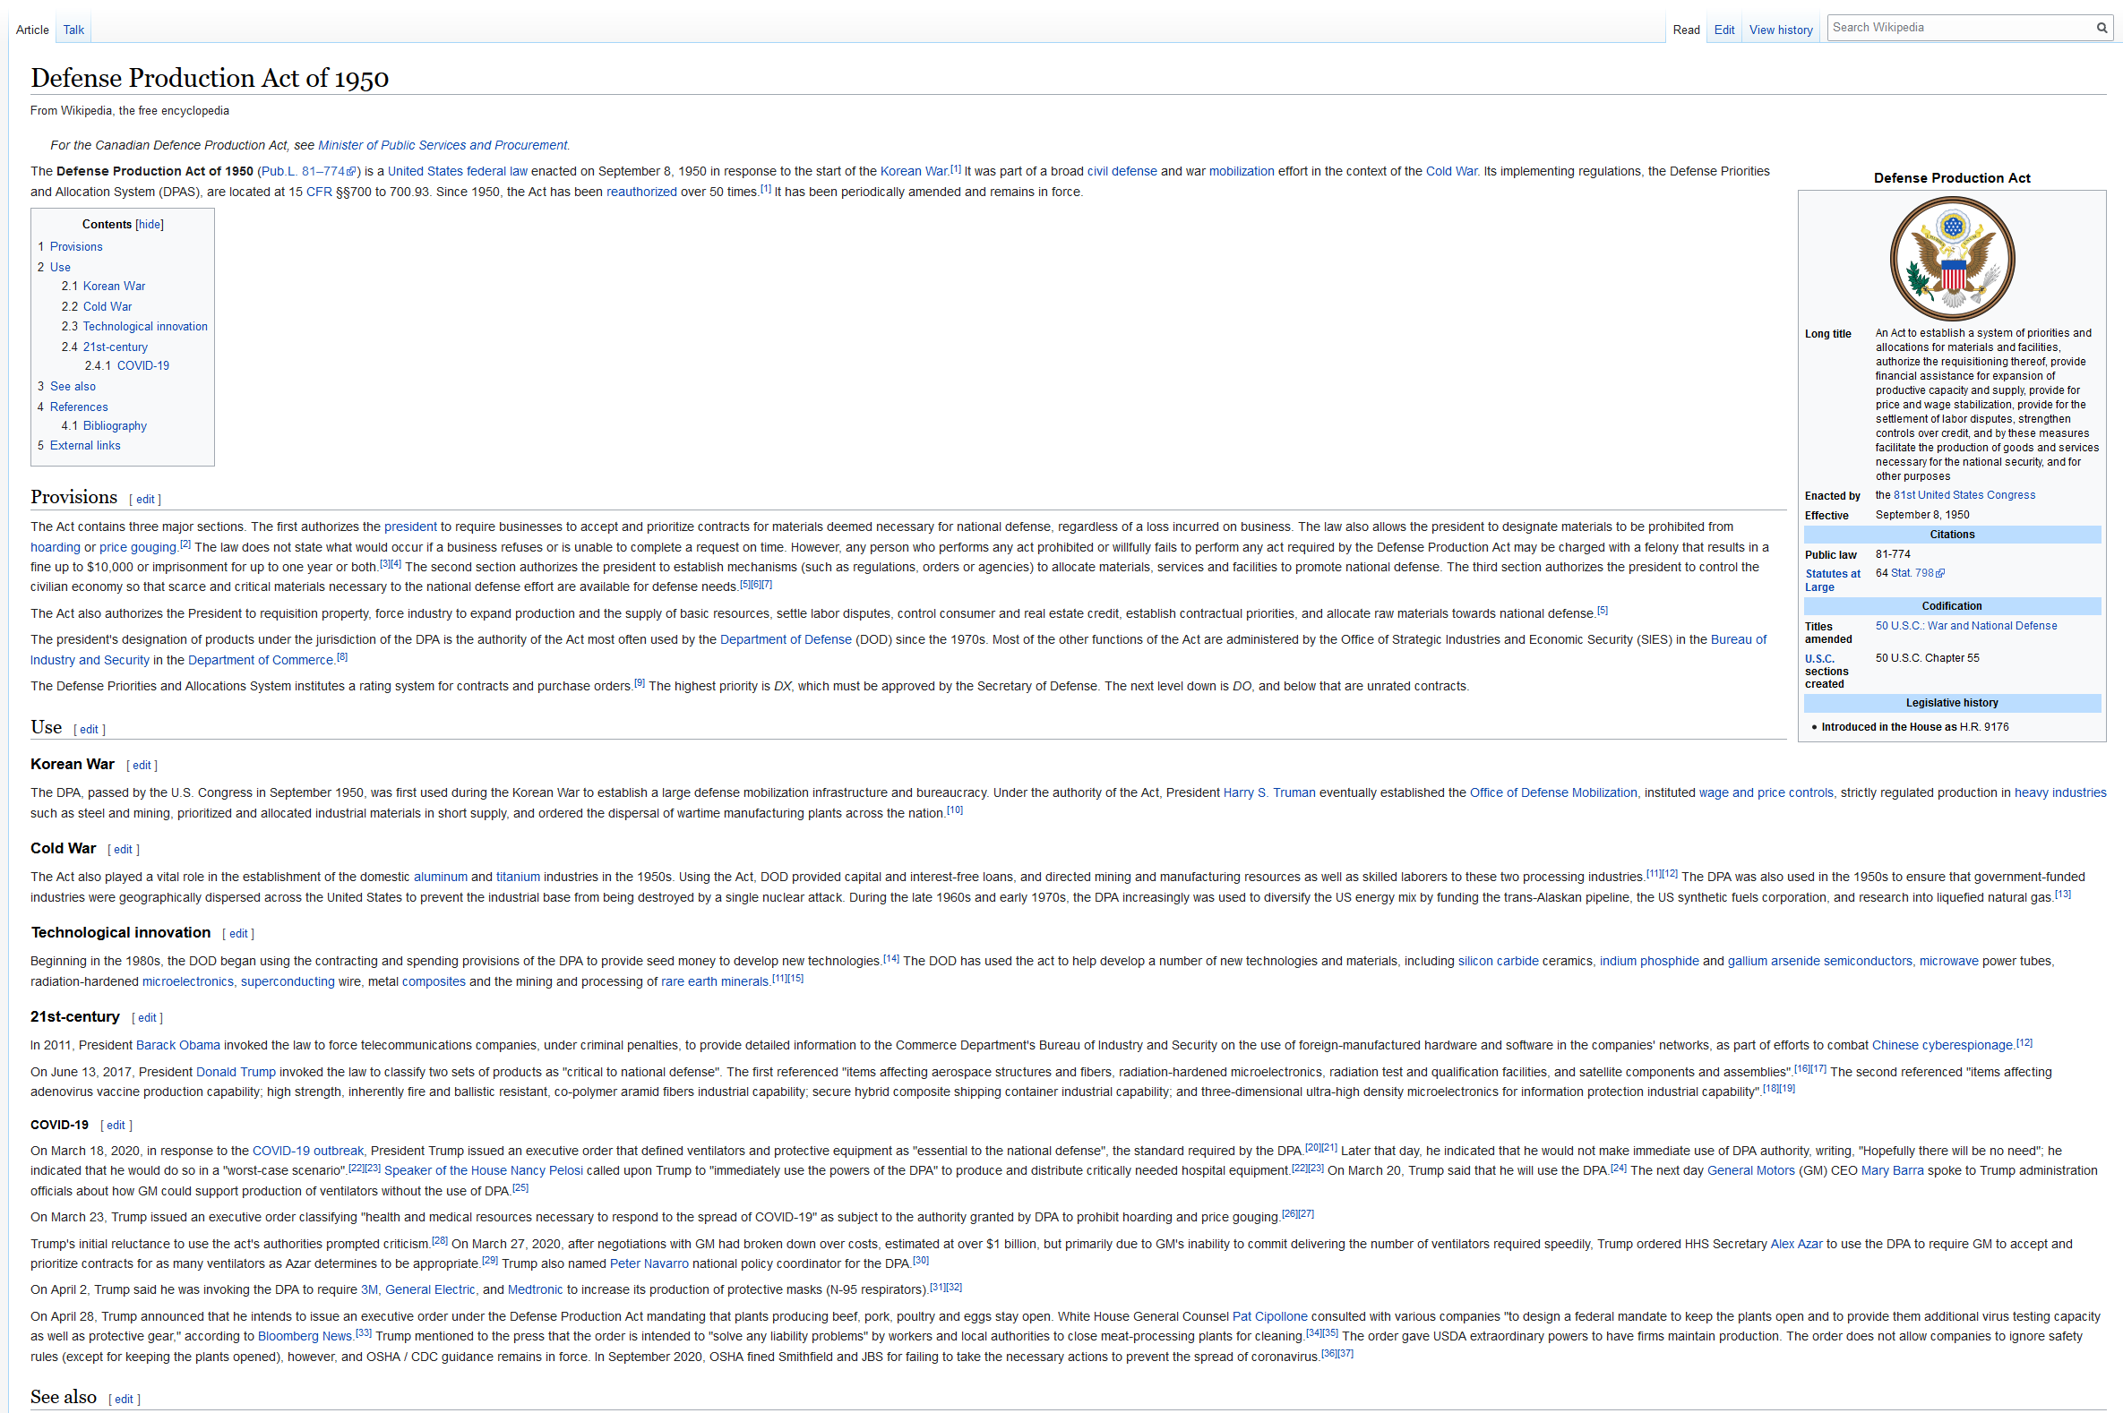Jump to COVID-19 in contents
Viewport: 2123px width, 1413px height.
tap(142, 366)
